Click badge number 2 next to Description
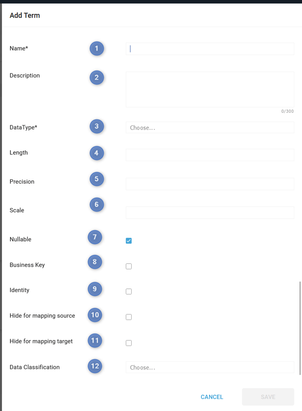Screen dimensions: 302x411 coord(96,77)
